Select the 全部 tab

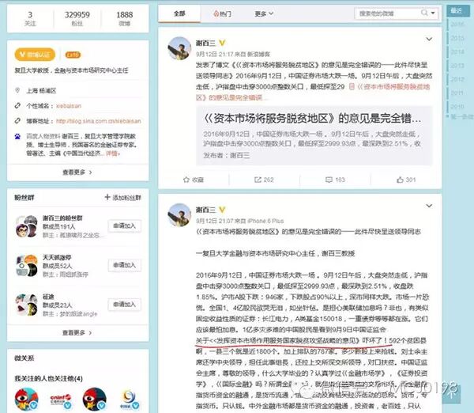pos(179,13)
